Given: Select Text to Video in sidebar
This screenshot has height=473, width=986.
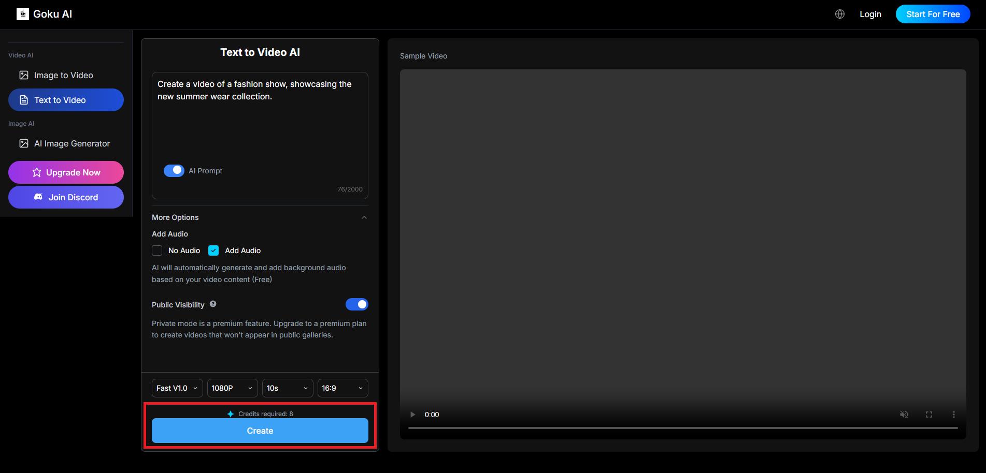Looking at the screenshot, I should point(66,100).
